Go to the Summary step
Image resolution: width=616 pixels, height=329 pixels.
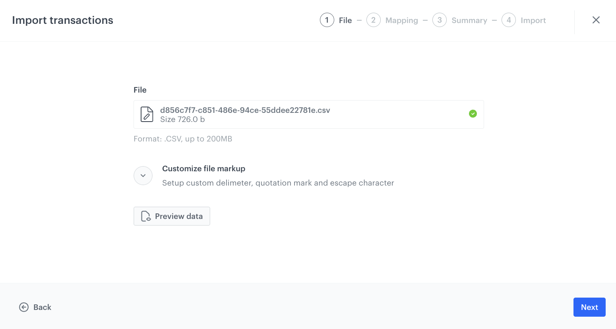(x=469, y=20)
